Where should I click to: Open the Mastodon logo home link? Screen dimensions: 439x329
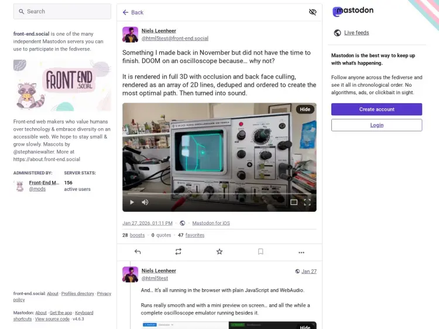click(x=353, y=11)
